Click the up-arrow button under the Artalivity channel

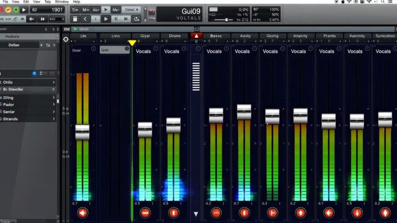[300, 213]
